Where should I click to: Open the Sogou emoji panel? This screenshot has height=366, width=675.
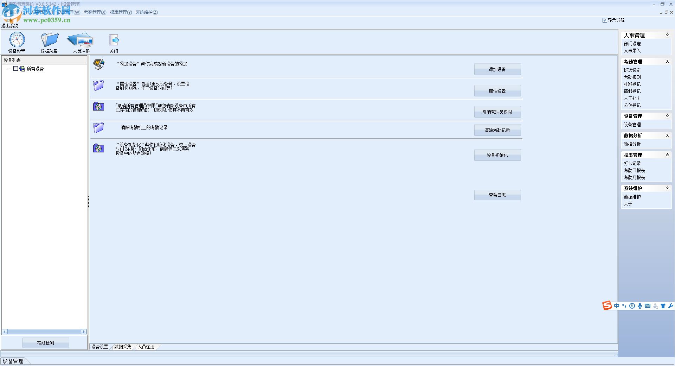pyautogui.click(x=632, y=306)
